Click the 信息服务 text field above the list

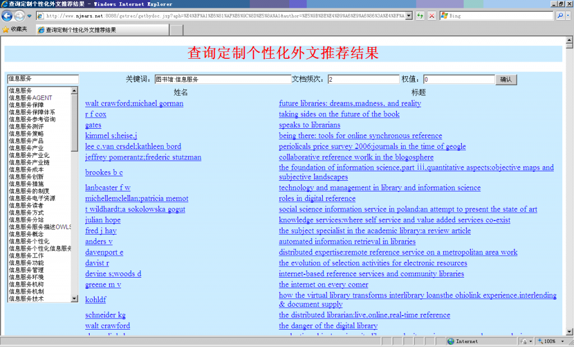click(43, 79)
